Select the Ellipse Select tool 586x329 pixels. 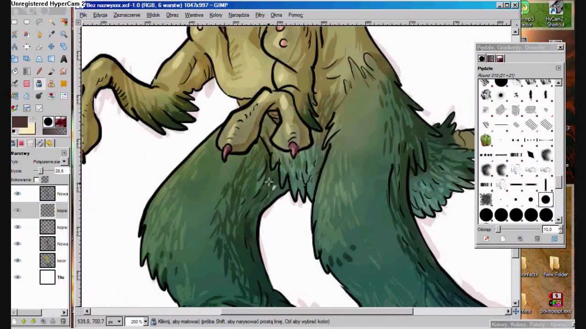click(27, 21)
